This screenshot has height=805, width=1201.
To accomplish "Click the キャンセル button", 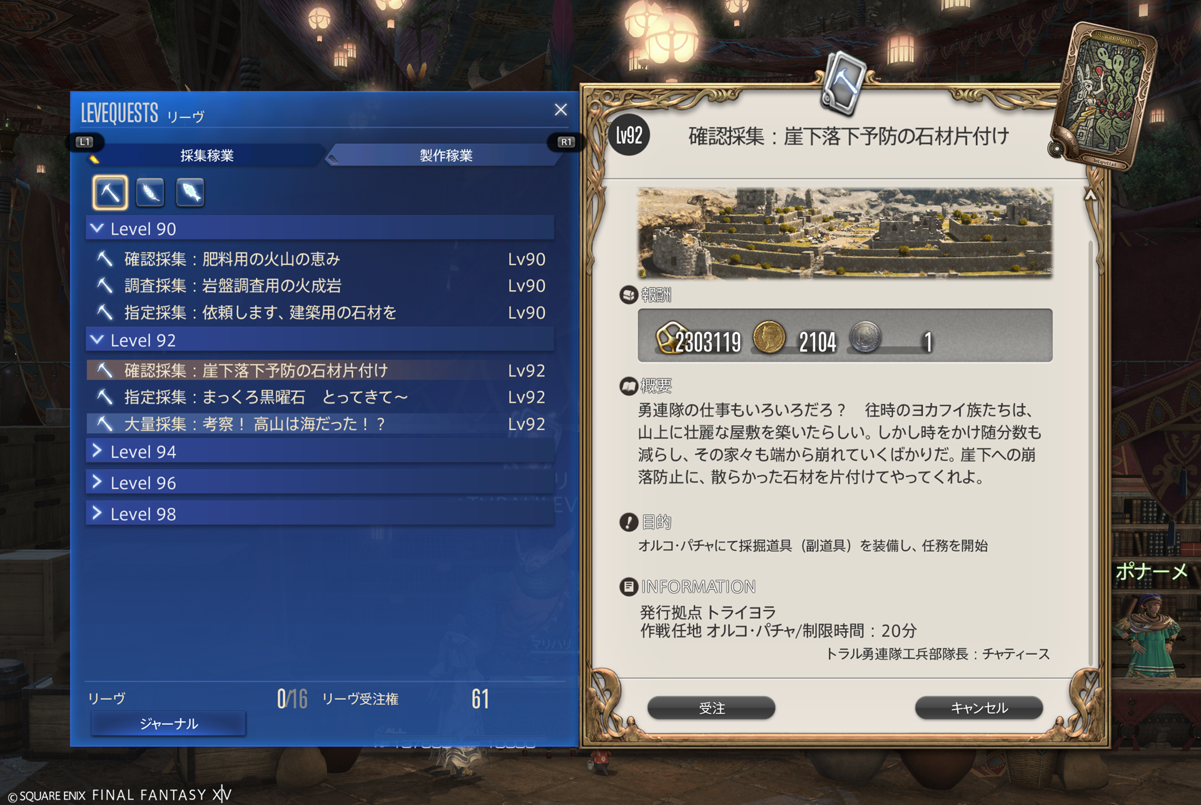I will [979, 708].
